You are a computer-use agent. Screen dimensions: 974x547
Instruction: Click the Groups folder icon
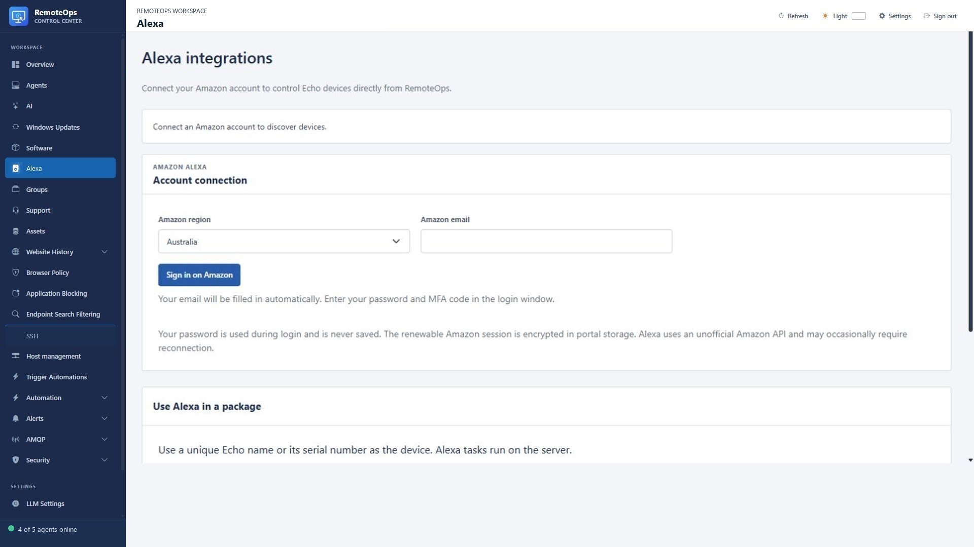pyautogui.click(x=16, y=189)
